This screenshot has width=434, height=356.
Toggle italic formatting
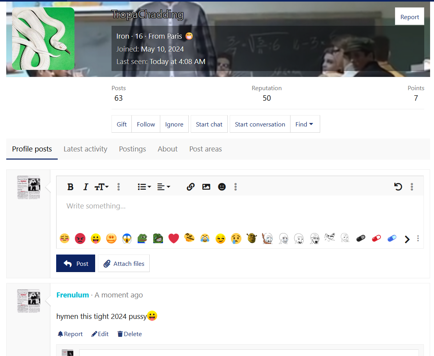click(x=85, y=187)
